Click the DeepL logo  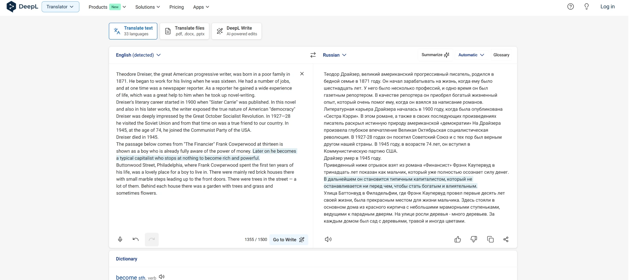tap(22, 7)
